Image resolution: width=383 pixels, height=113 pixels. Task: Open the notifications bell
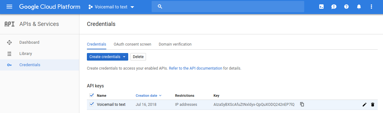[359, 7]
